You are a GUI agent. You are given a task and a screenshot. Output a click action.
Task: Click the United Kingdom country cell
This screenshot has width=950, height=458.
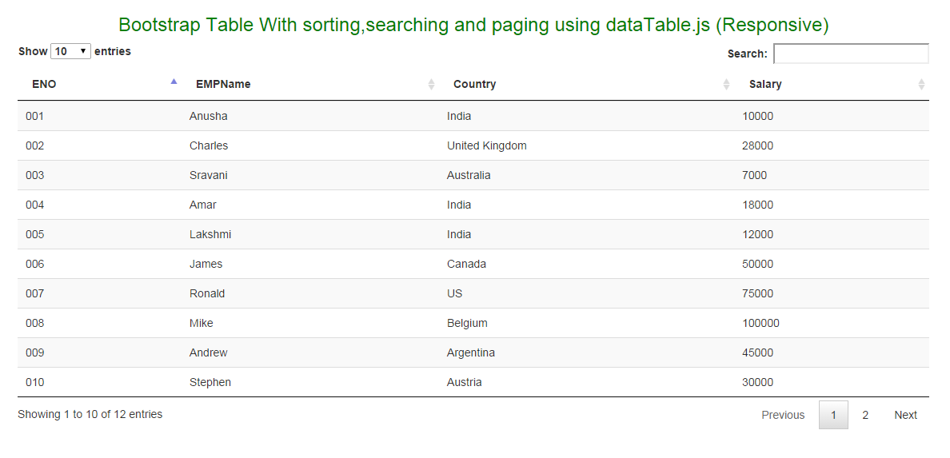(x=486, y=145)
